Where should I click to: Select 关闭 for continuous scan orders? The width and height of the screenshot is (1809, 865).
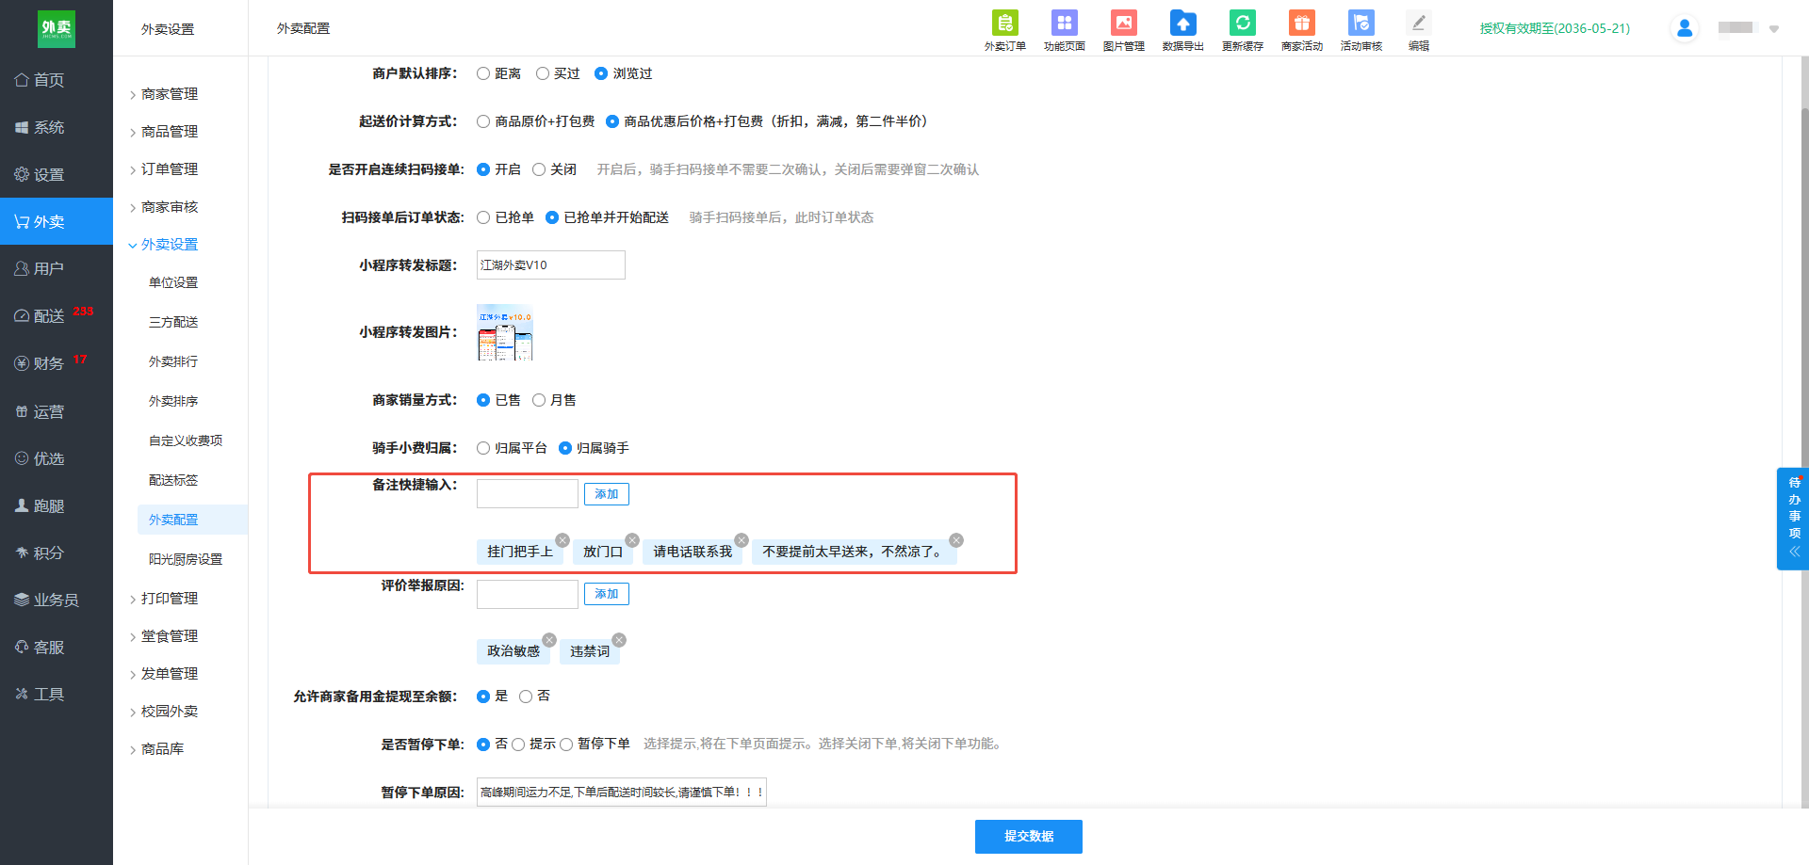coord(539,169)
